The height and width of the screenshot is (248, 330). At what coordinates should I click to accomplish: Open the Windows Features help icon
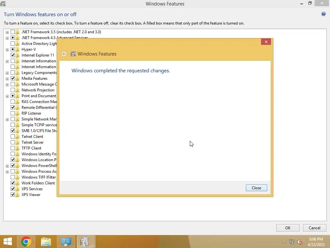point(324,14)
